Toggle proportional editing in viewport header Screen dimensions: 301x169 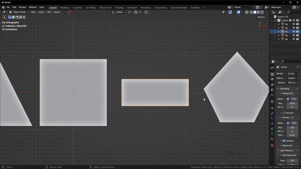click(x=146, y=12)
